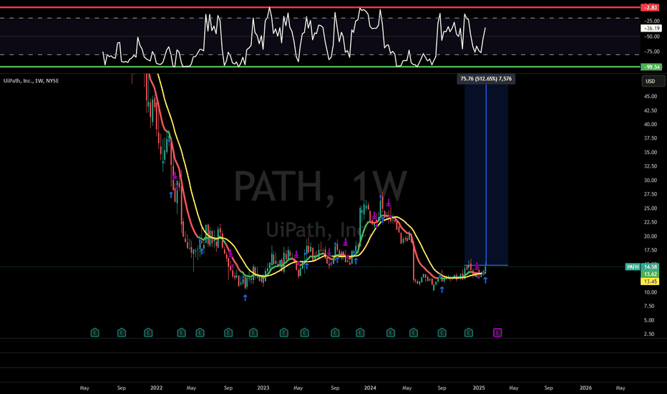The width and height of the screenshot is (667, 394).
Task: Click the blue horizontal base line of the measurement box
Action: (x=486, y=265)
